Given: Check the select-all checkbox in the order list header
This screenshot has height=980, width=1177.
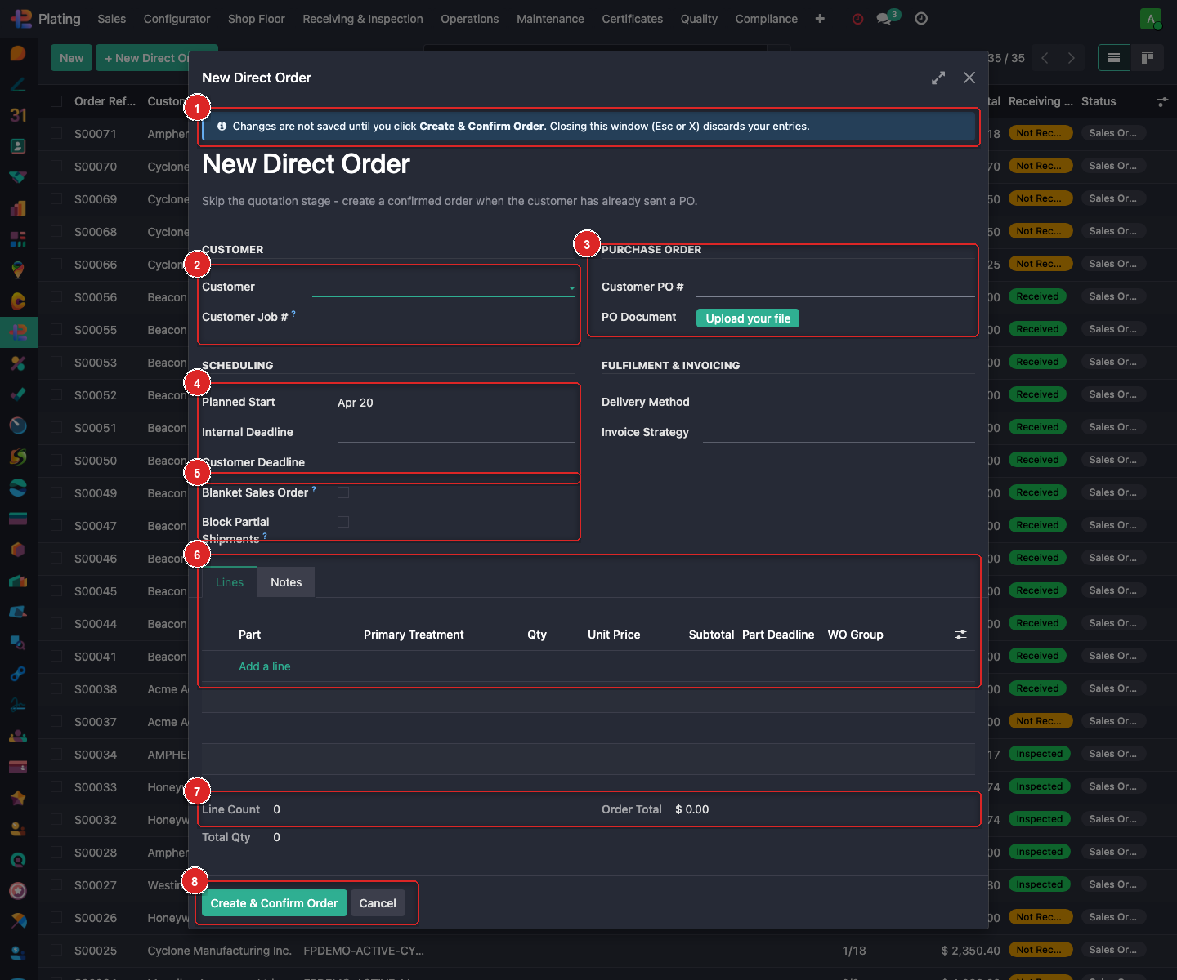Looking at the screenshot, I should pos(55,100).
